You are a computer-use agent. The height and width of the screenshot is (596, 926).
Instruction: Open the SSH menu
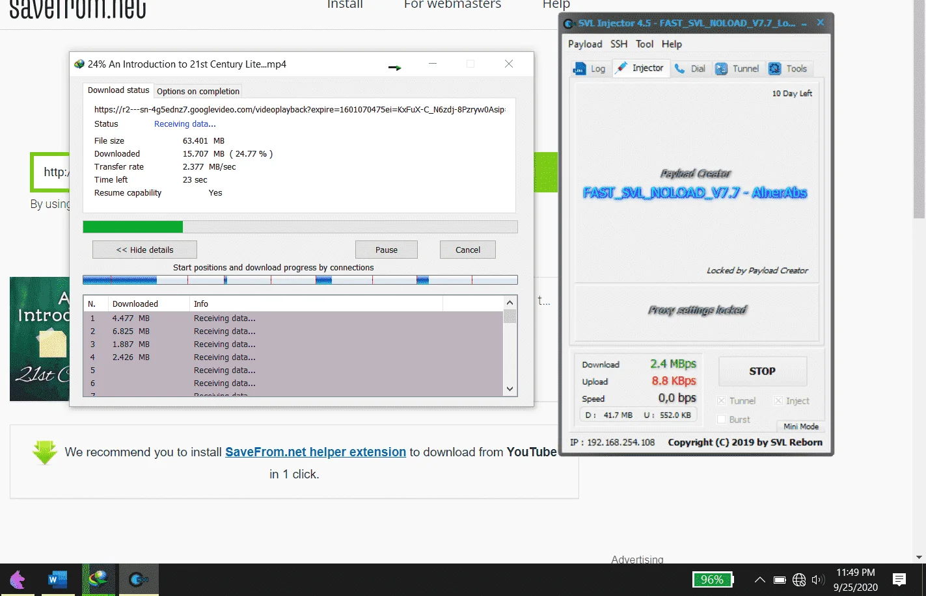click(x=619, y=44)
